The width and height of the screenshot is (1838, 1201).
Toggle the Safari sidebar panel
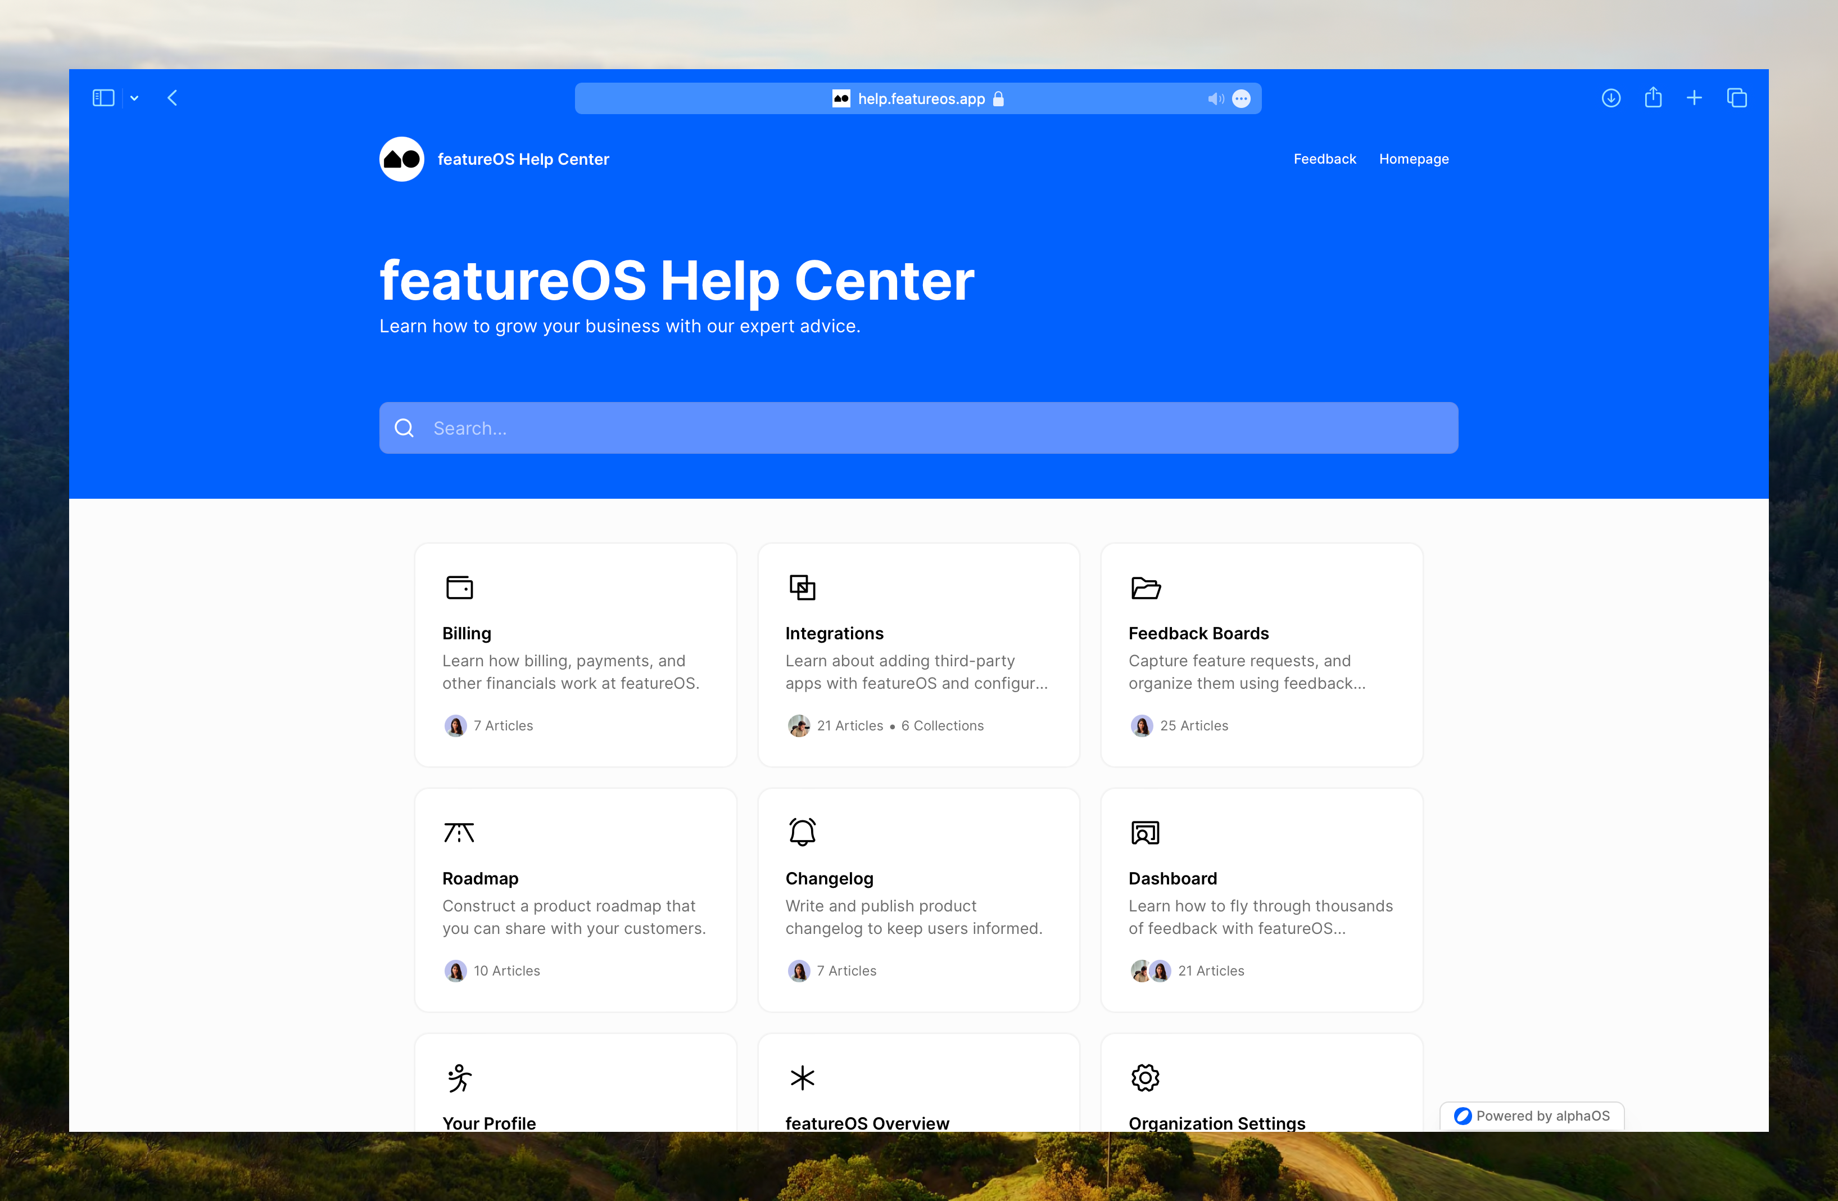(103, 98)
